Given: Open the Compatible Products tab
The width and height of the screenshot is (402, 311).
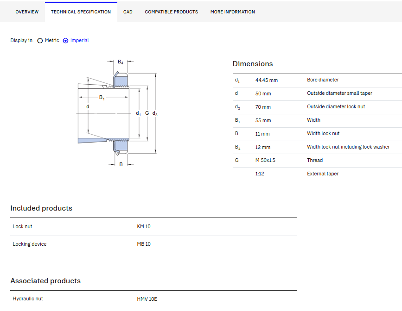Looking at the screenshot, I should pyautogui.click(x=171, y=12).
